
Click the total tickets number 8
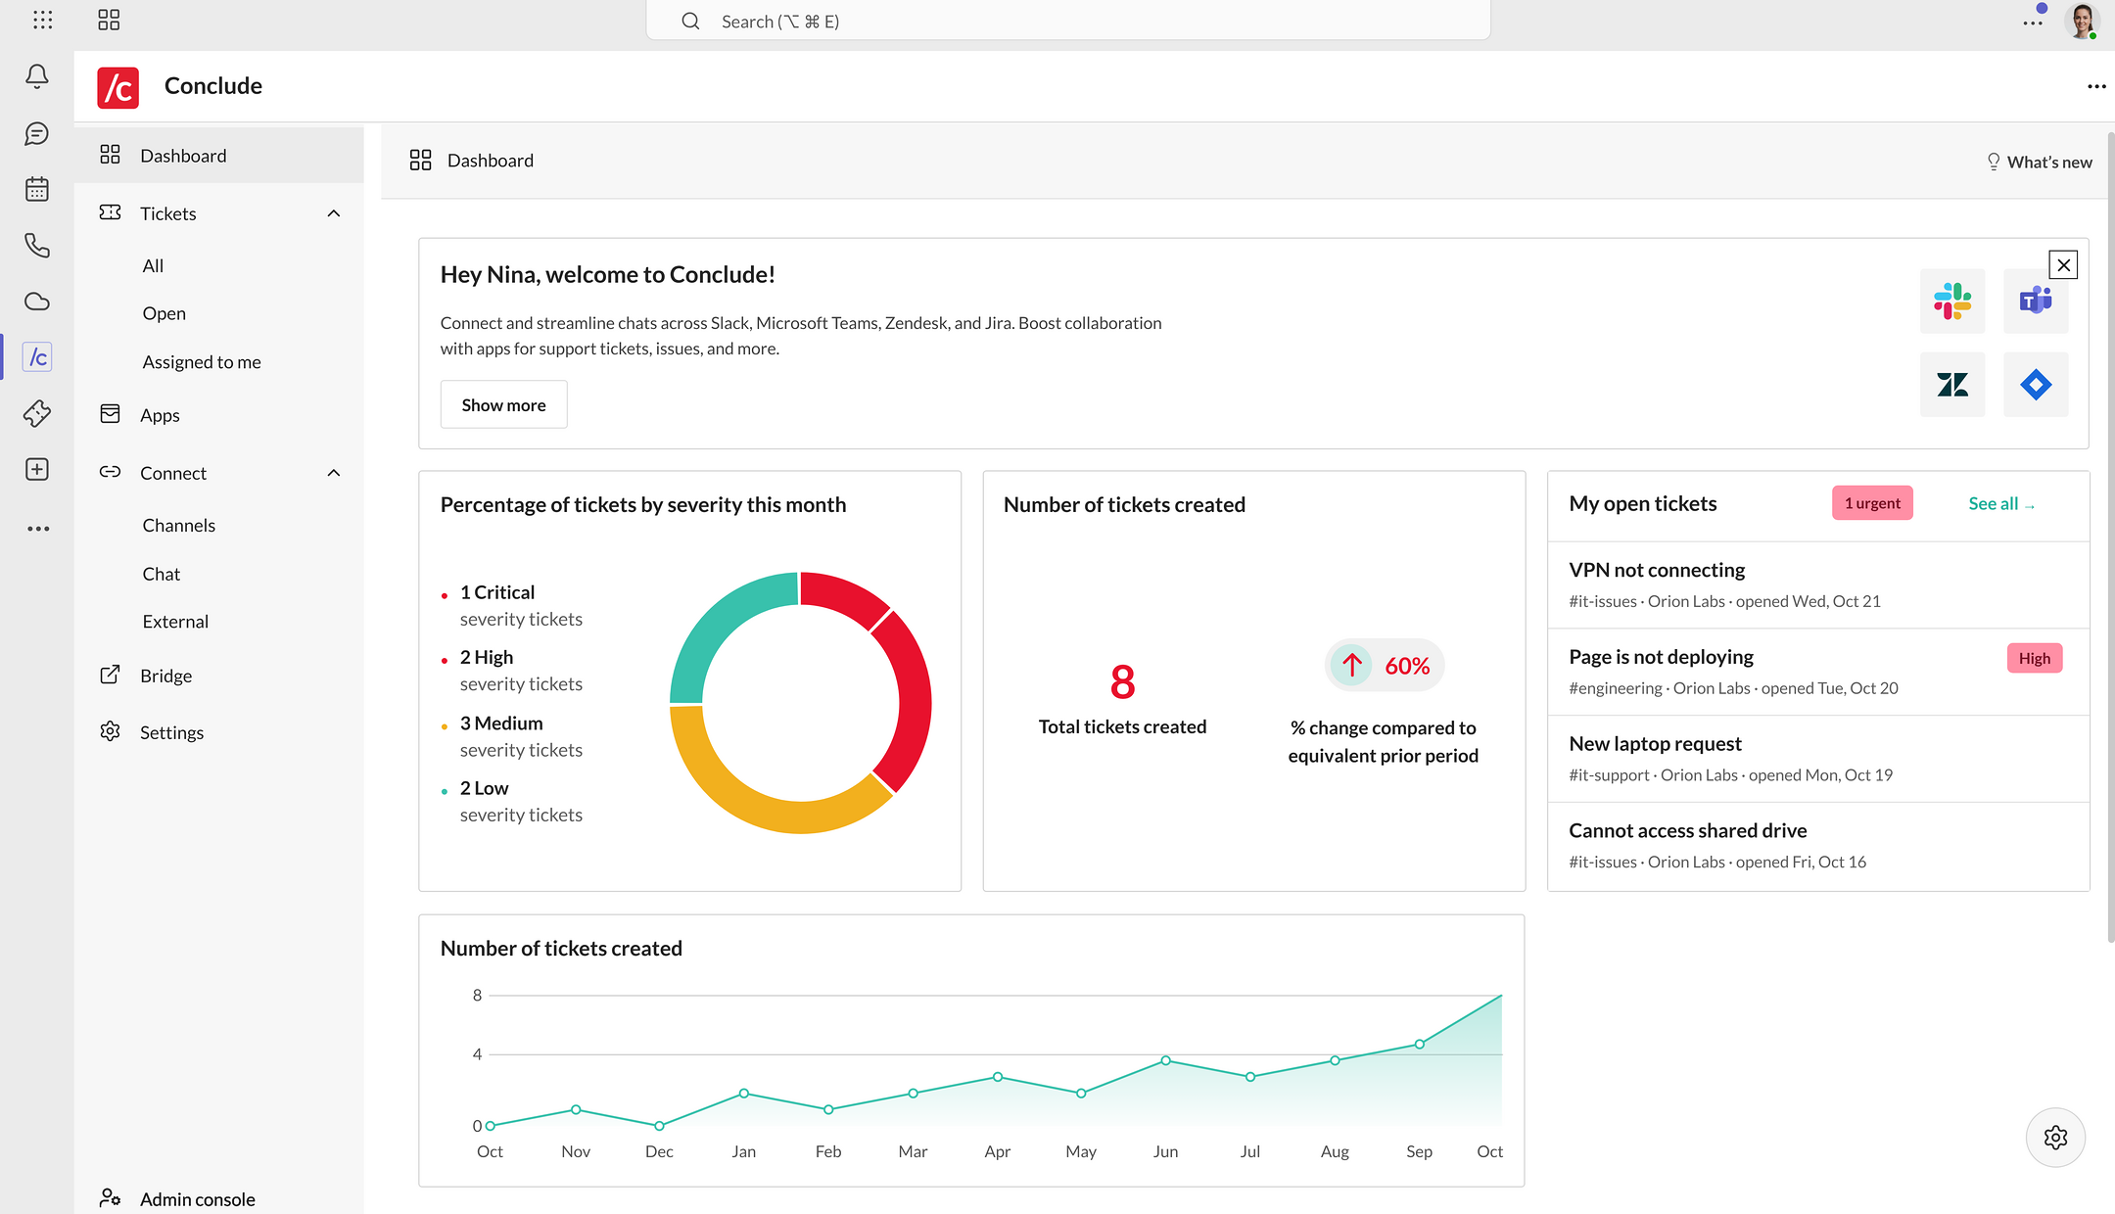click(x=1122, y=682)
